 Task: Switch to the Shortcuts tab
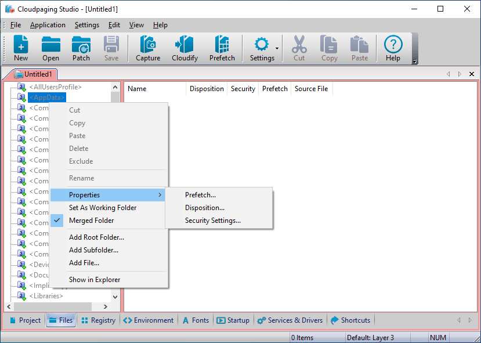(x=350, y=320)
